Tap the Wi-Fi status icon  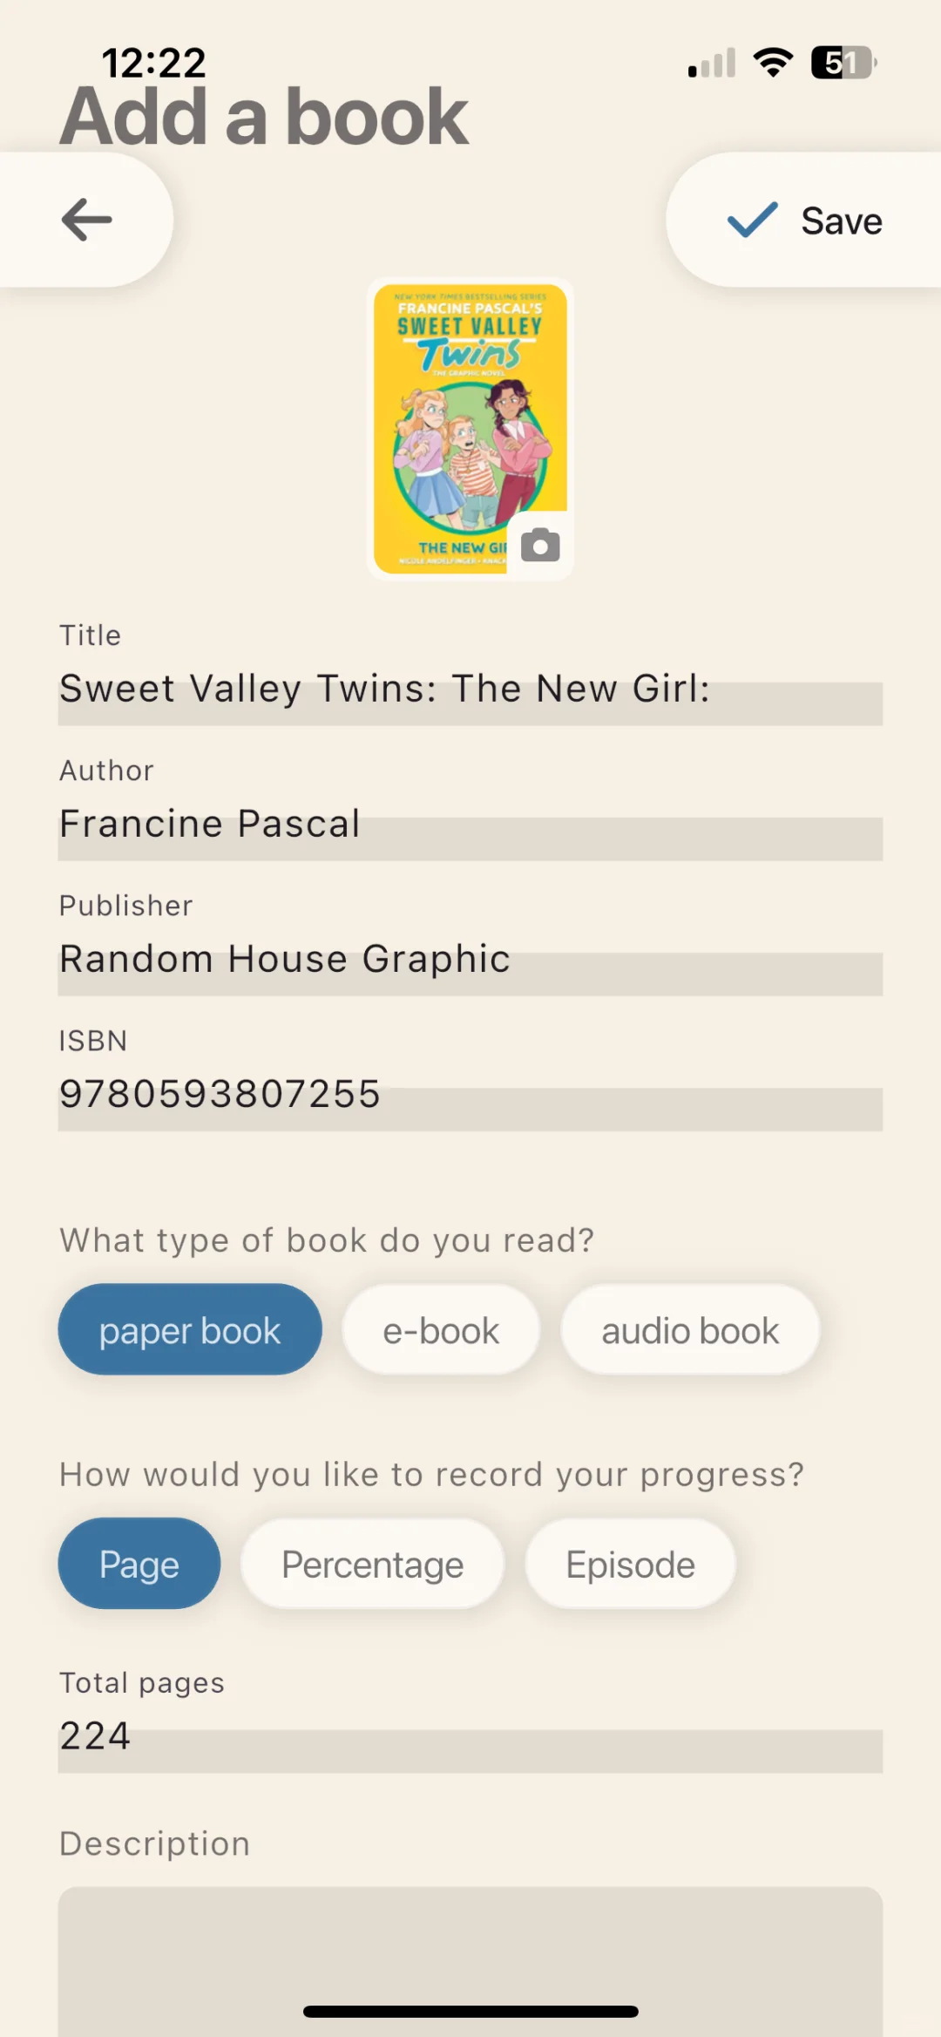click(x=773, y=63)
